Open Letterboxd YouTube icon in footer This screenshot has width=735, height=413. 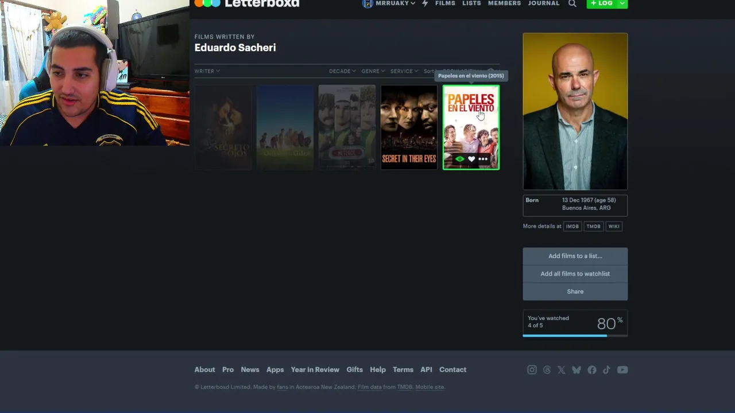point(622,370)
